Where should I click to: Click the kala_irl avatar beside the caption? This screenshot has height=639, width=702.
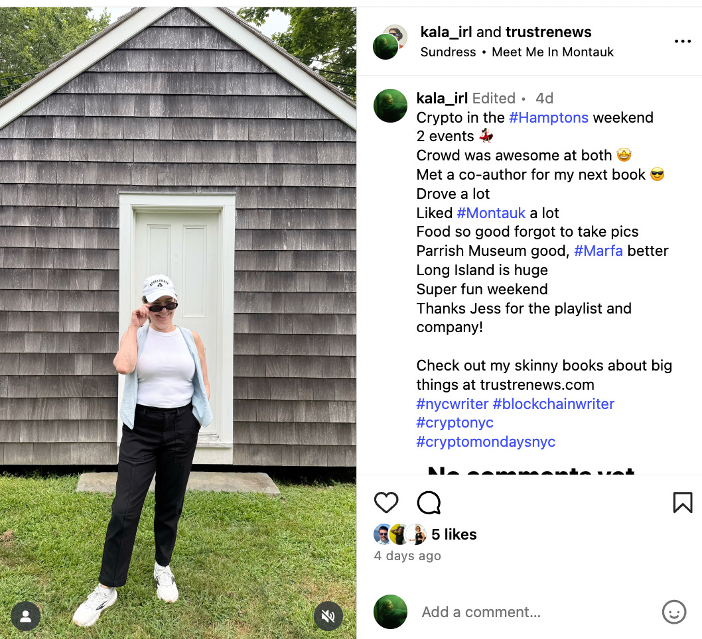390,105
